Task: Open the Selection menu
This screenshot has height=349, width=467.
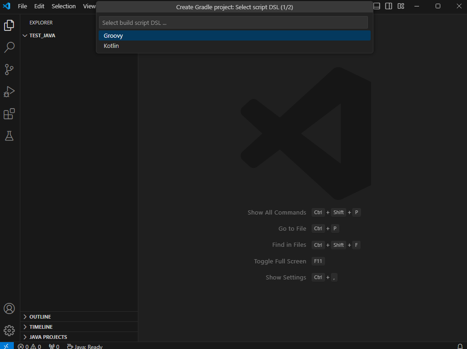Action: tap(63, 6)
